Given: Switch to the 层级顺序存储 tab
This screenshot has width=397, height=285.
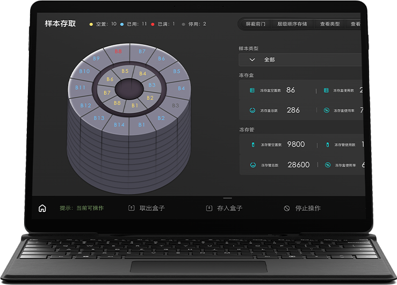Looking at the screenshot, I should coord(292,24).
